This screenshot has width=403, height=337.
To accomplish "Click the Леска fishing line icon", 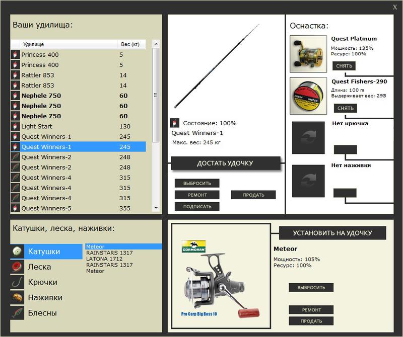I will [18, 267].
